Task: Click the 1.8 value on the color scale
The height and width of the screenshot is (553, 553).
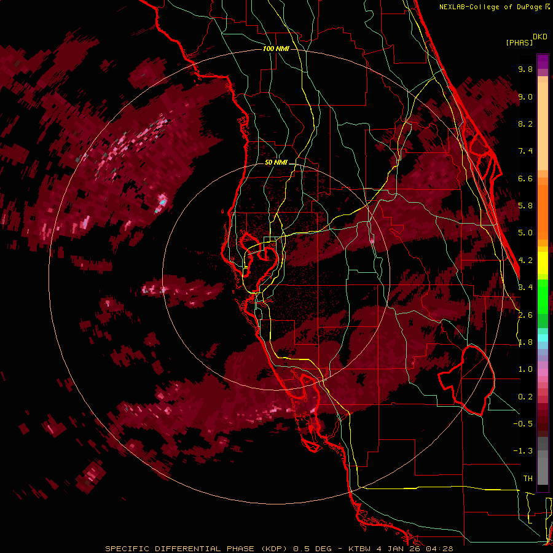Action: (x=525, y=342)
